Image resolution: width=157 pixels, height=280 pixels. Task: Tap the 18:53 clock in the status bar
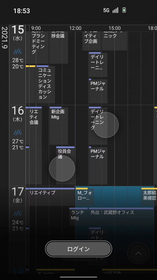22,11
